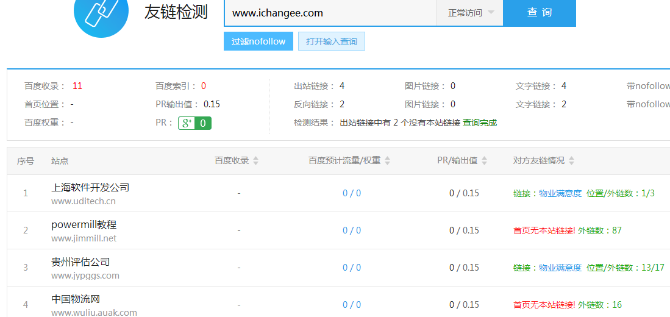Open the 贵州评估公司 site link

click(80, 262)
